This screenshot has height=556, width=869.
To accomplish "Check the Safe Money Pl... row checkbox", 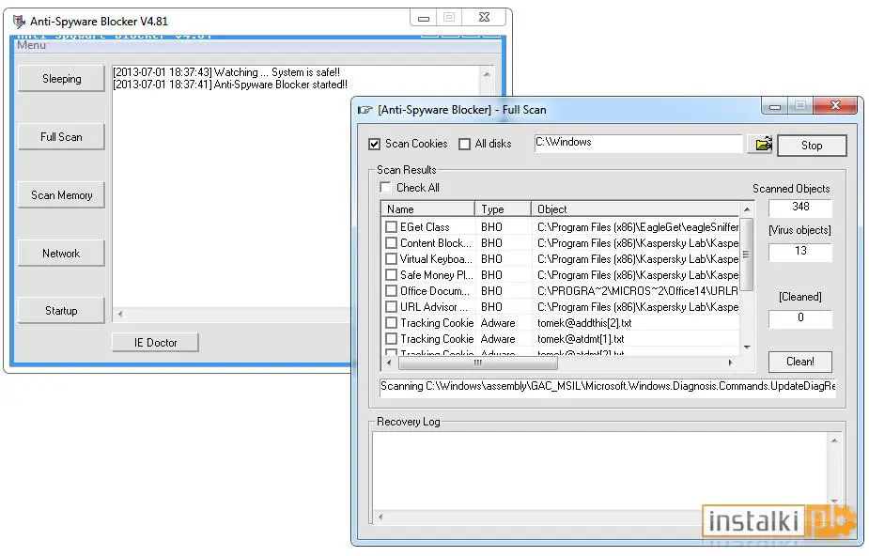I will click(391, 275).
